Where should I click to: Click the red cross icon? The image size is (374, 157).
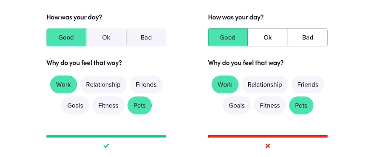(268, 146)
